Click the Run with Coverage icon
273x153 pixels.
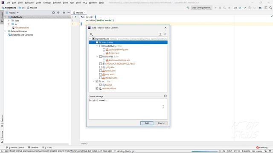pyautogui.click(x=225, y=8)
